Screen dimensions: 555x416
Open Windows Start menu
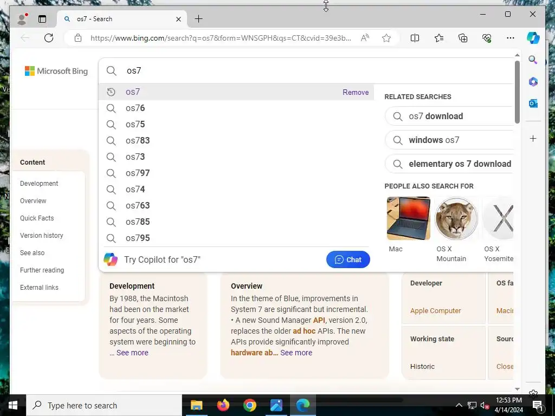pyautogui.click(x=13, y=405)
